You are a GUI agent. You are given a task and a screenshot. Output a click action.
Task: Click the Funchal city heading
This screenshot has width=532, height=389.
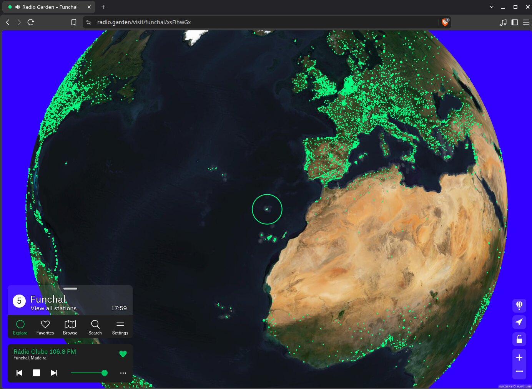point(48,299)
